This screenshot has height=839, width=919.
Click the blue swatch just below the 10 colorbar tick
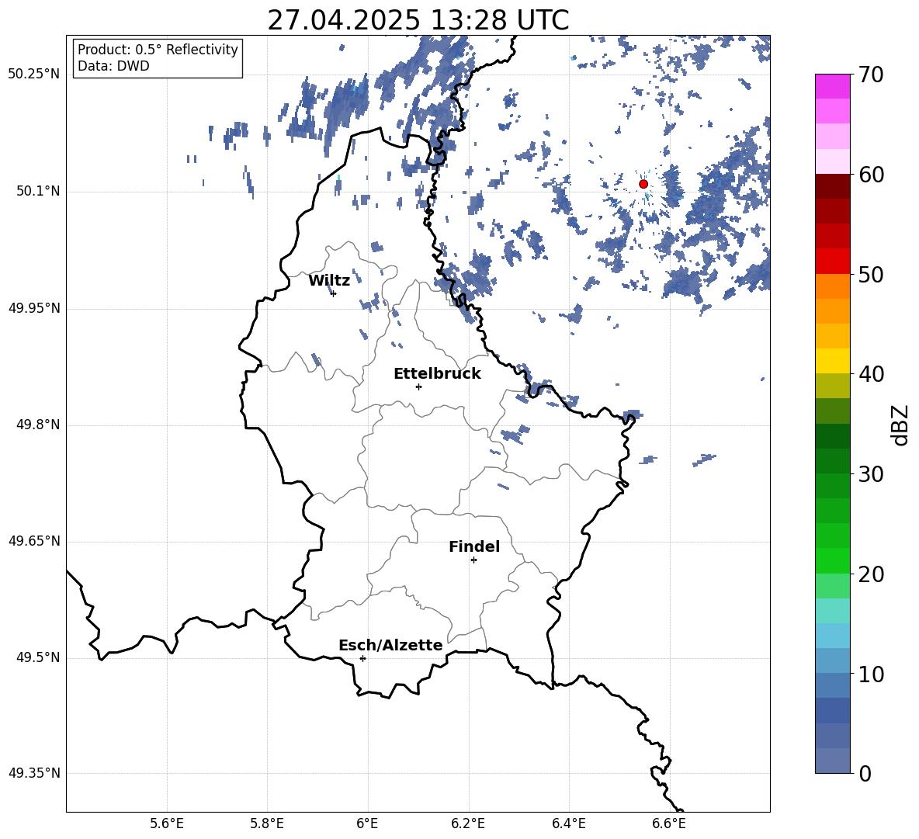833,685
